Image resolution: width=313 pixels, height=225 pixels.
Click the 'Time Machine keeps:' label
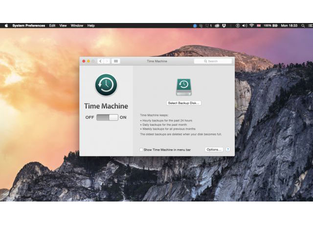(154, 115)
